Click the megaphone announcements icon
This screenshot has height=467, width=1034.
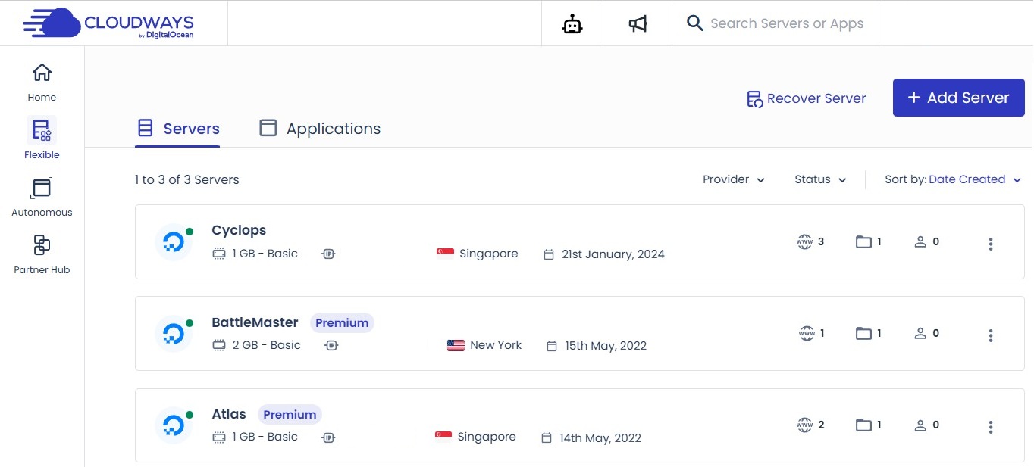(637, 23)
